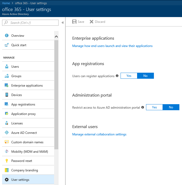182x185 pixels.
Task: Select Application proxy menu entry
Action: coord(28,114)
